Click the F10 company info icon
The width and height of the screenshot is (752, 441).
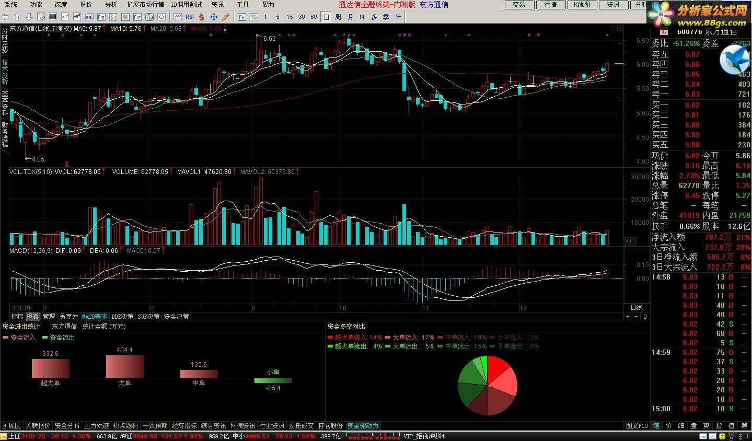pyautogui.click(x=101, y=17)
